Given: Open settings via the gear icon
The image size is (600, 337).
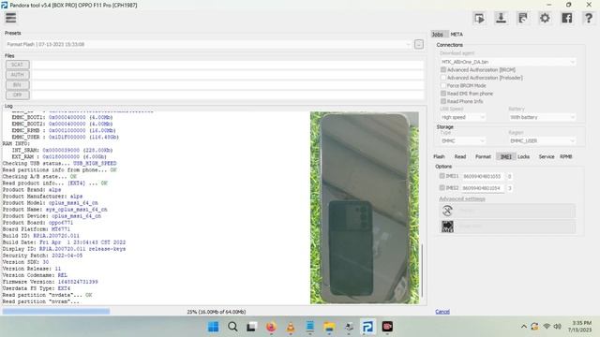Looking at the screenshot, I should coord(545,18).
